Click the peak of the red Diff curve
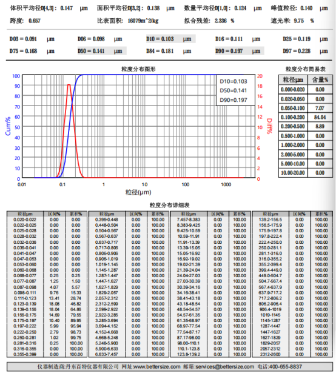The height and width of the screenshot is (376, 336). click(69, 85)
